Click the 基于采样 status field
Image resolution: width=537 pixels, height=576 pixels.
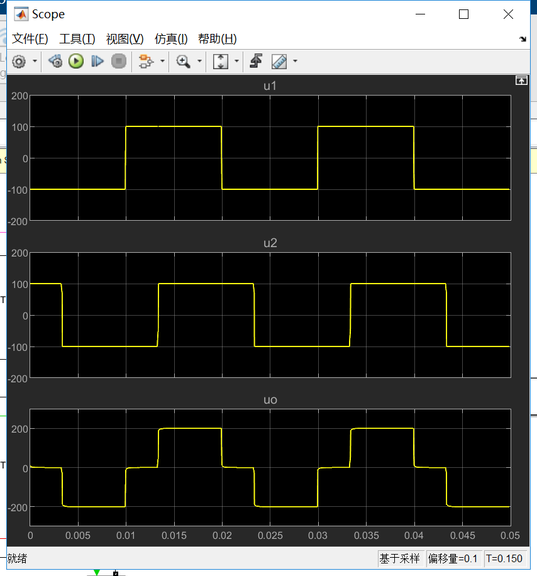coord(401,559)
